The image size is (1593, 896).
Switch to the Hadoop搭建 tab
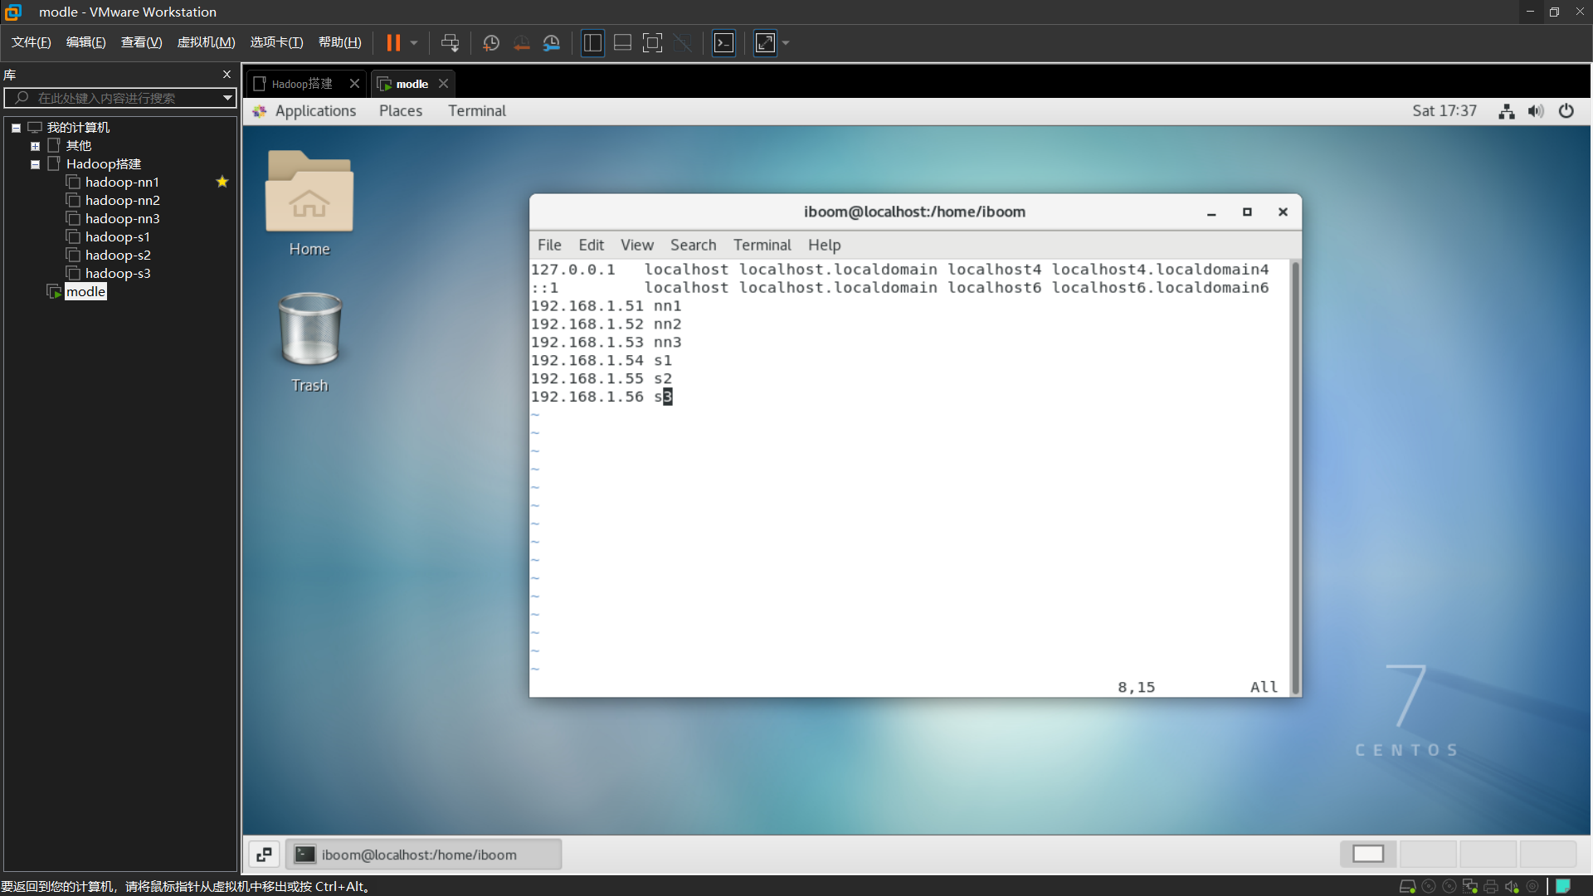[x=302, y=84]
